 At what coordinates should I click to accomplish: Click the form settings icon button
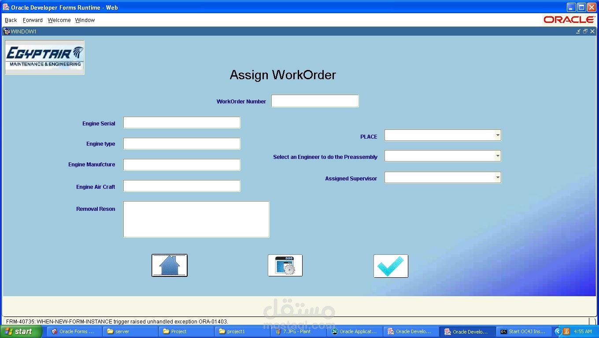[285, 265]
